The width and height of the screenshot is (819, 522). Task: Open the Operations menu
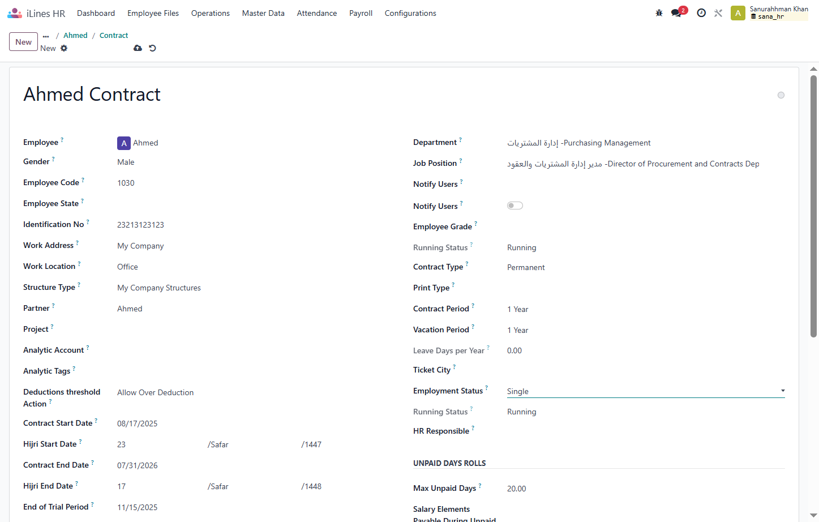coord(211,13)
